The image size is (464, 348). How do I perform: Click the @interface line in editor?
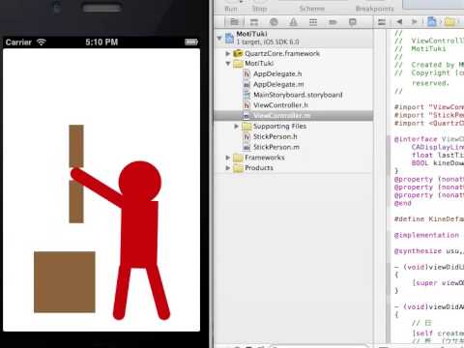click(428, 139)
